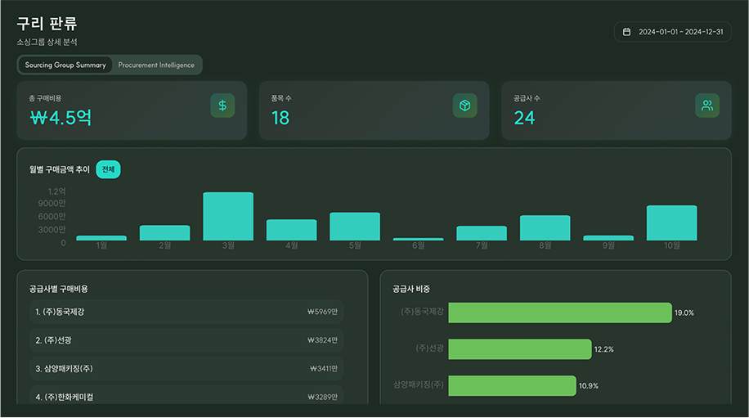The width and height of the screenshot is (749, 418).
Task: Open the 2024-01-01 – 2024-12-31 date range picker
Action: pos(672,32)
